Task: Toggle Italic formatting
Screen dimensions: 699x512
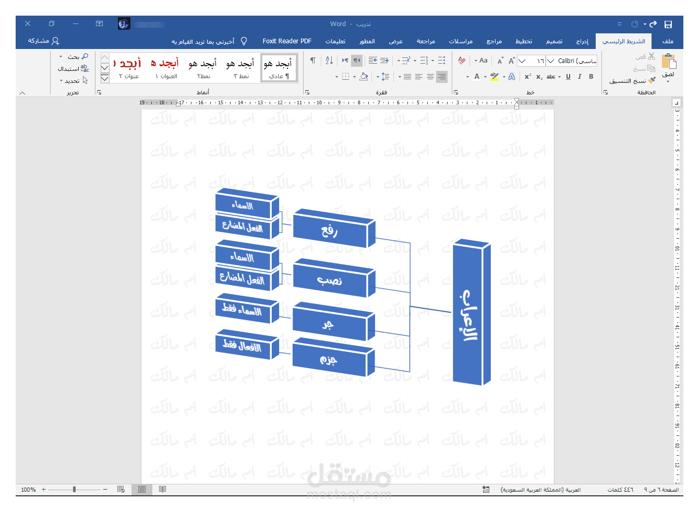Action: click(x=580, y=77)
